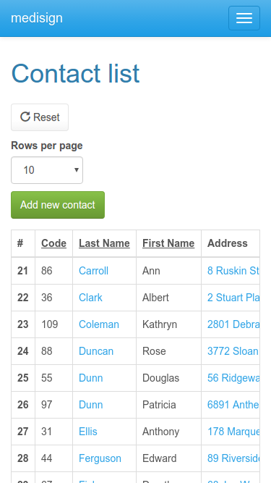The image size is (271, 483).
Task: Click the Reset refresh icon
Action: pyautogui.click(x=25, y=117)
